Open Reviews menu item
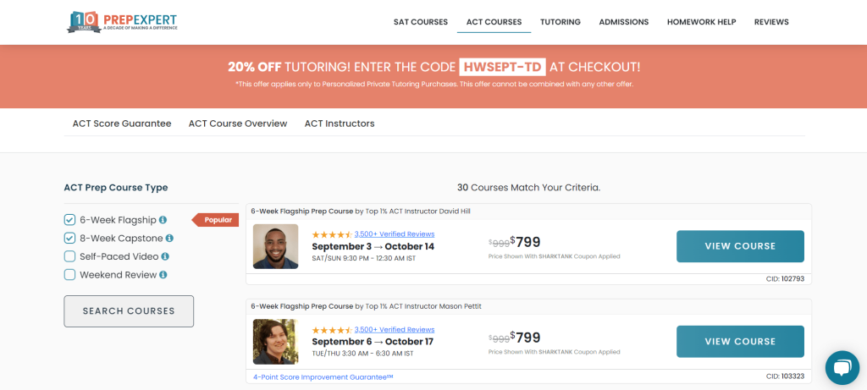The image size is (867, 390). click(x=771, y=22)
